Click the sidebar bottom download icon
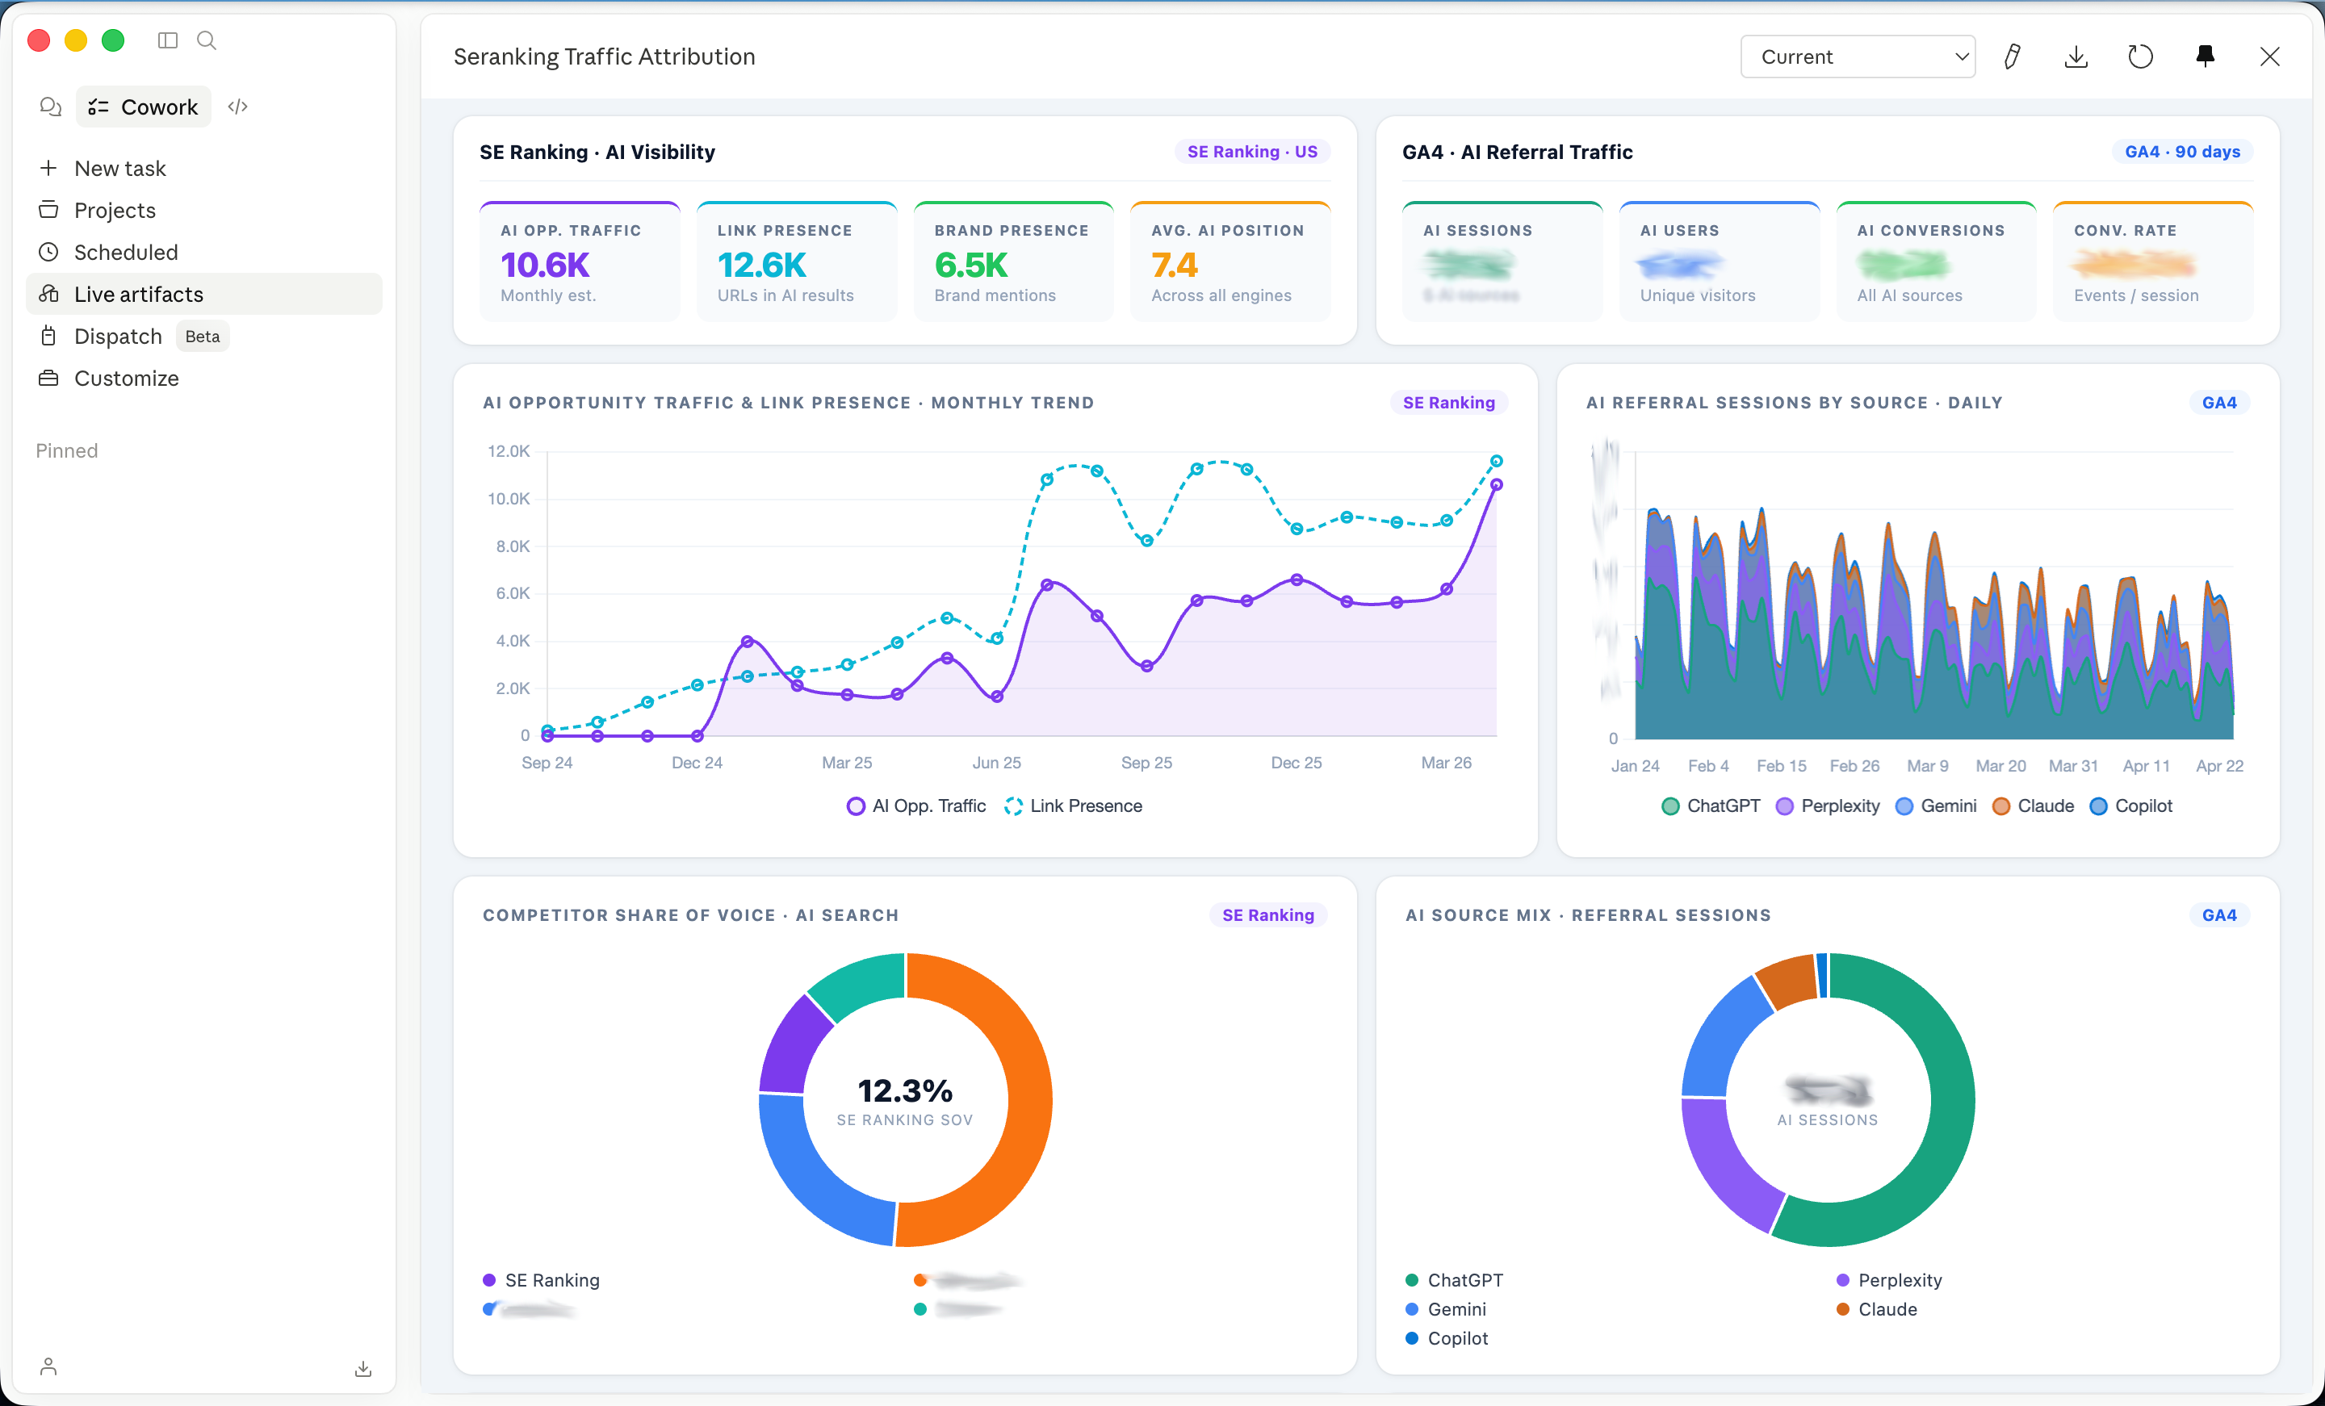2325x1406 pixels. pos(363,1368)
